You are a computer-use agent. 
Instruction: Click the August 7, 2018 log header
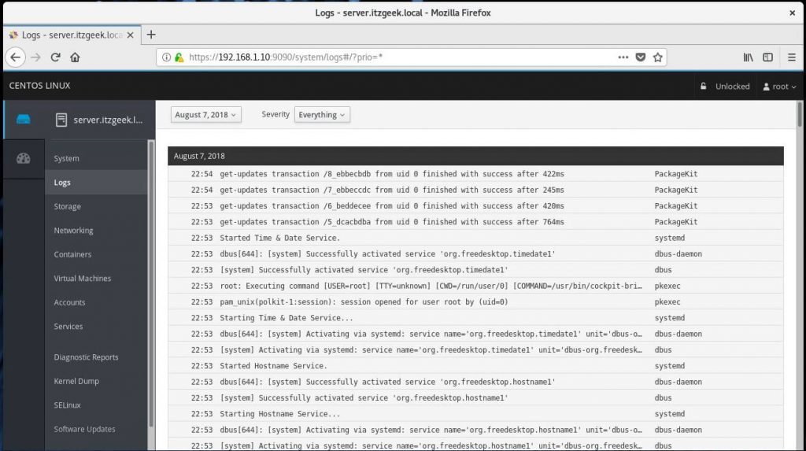tap(475, 156)
